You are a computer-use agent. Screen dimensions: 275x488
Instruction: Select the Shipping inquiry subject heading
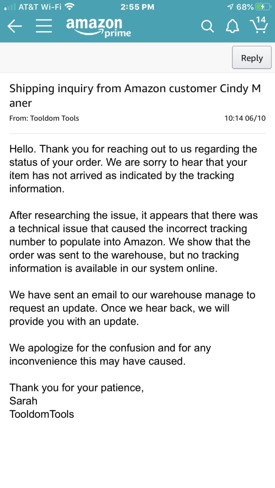pos(135,95)
